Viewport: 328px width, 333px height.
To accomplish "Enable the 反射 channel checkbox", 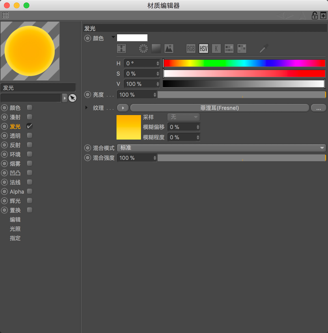I will (30, 145).
